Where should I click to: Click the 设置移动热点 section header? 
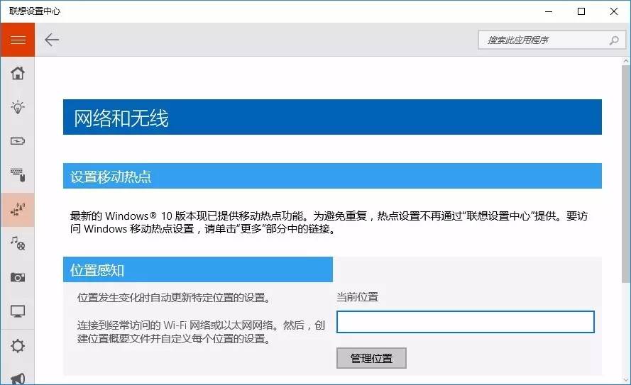pyautogui.click(x=332, y=176)
